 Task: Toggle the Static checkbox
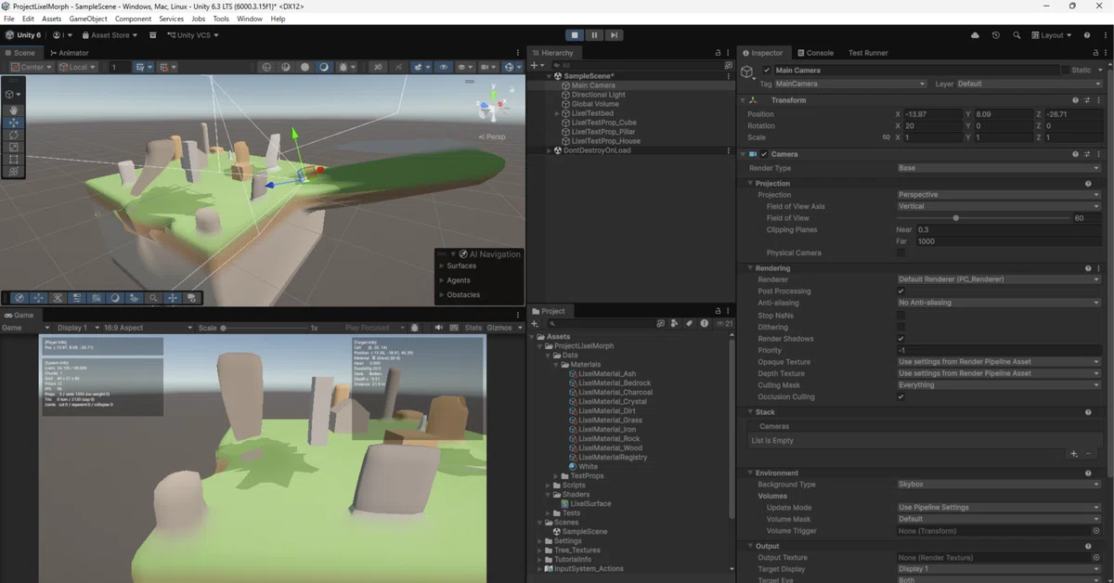coord(1065,71)
